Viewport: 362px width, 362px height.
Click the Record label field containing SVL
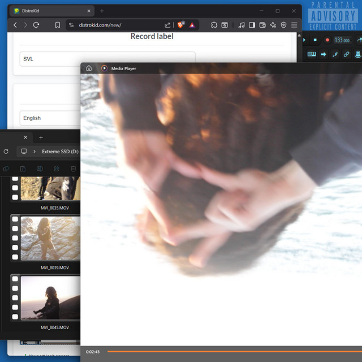pyautogui.click(x=107, y=59)
